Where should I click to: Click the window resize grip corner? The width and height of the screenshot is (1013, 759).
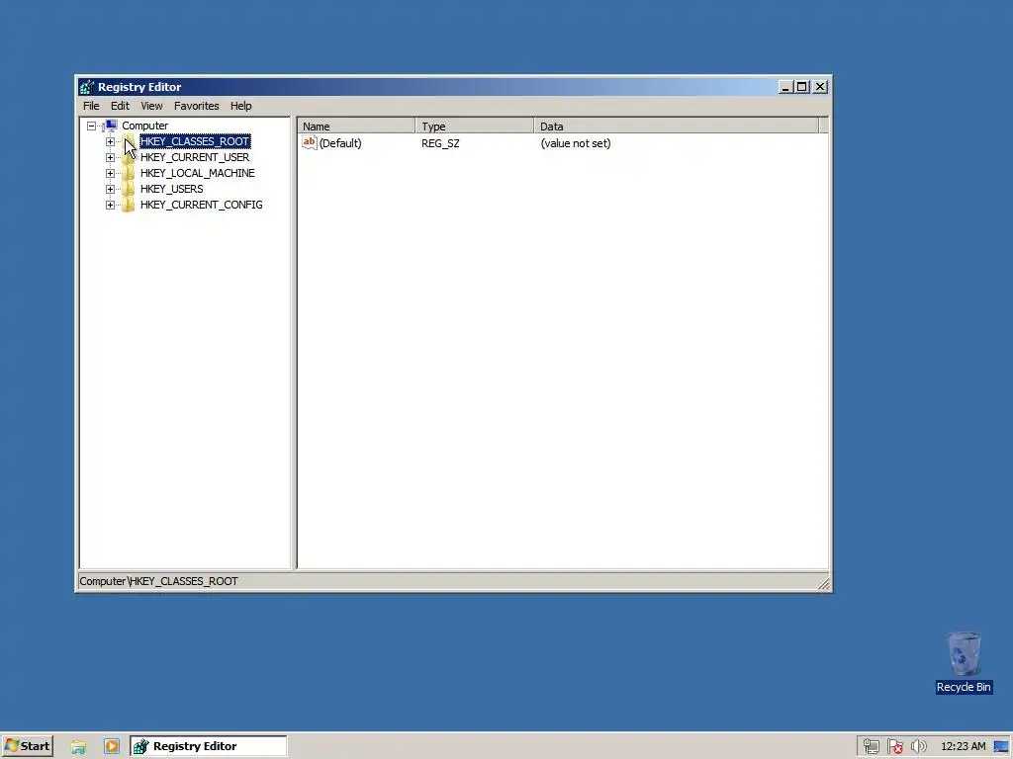click(x=824, y=583)
